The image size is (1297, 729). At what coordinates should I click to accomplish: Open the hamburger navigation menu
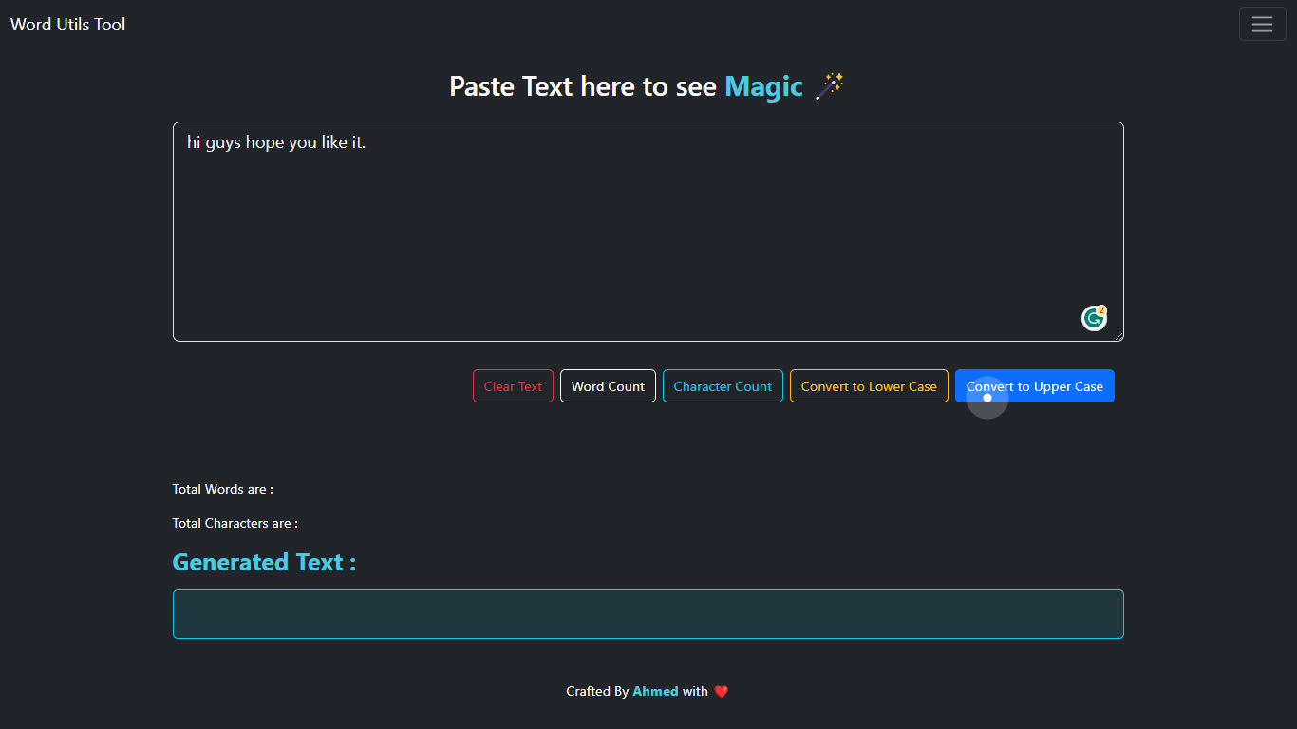[1262, 24]
